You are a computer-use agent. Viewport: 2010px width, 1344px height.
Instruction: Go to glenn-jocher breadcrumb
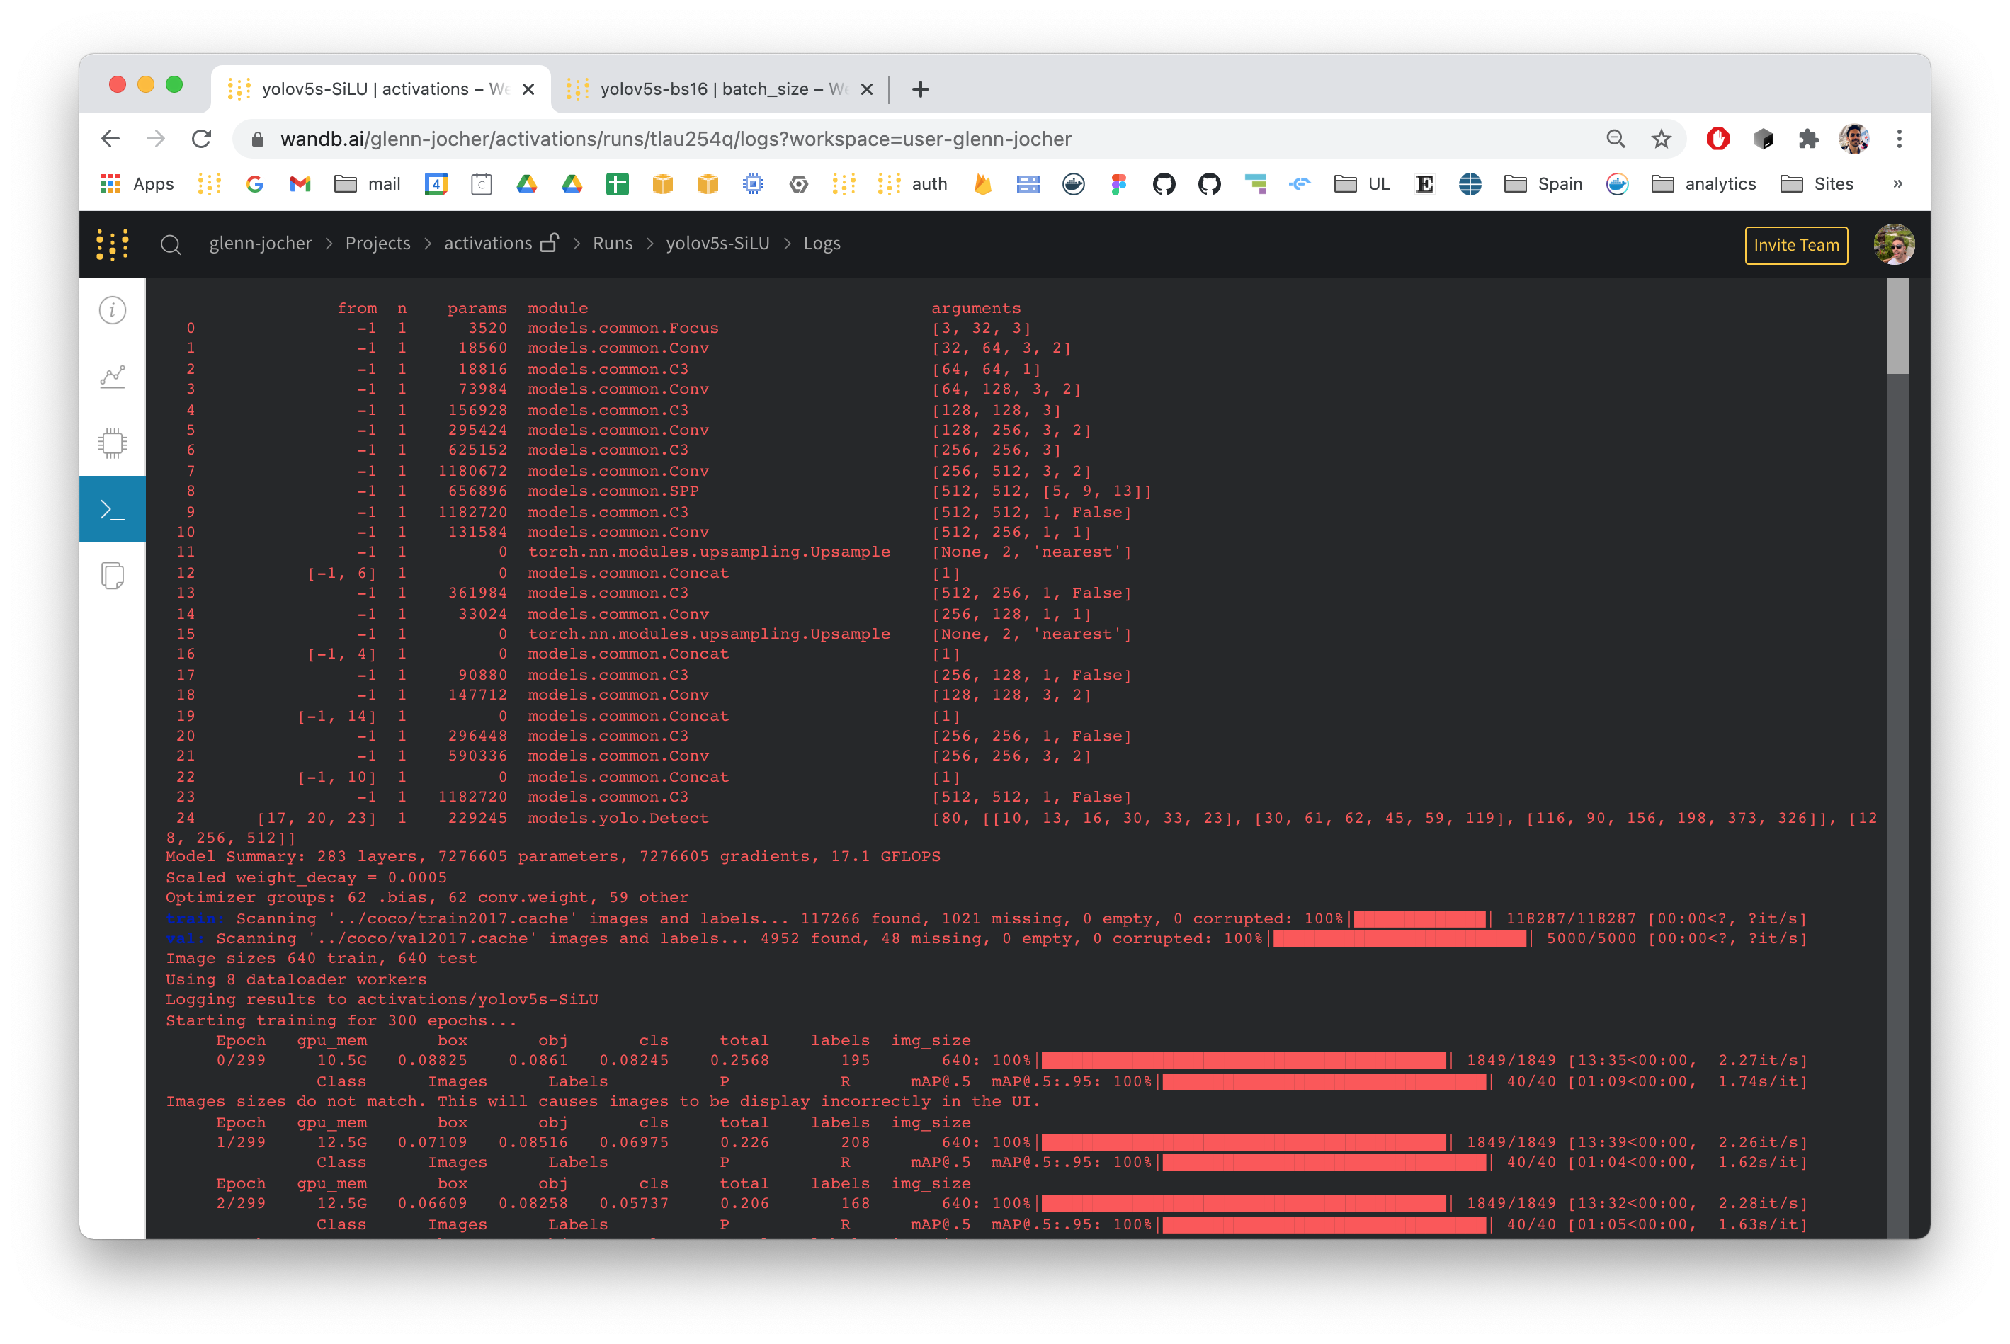click(261, 244)
